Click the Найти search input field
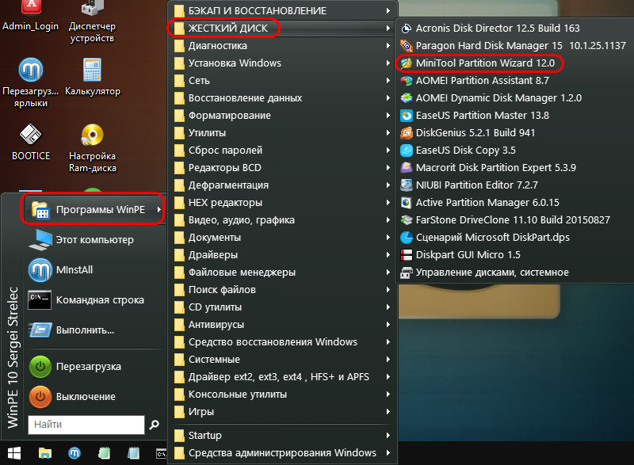 point(86,425)
